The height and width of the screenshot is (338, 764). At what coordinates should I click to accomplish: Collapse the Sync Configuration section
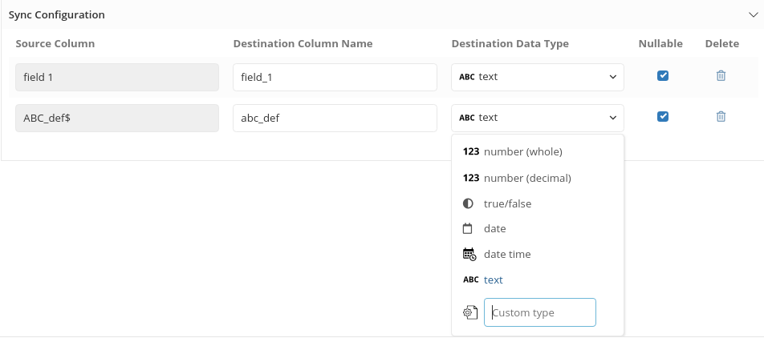point(753,14)
